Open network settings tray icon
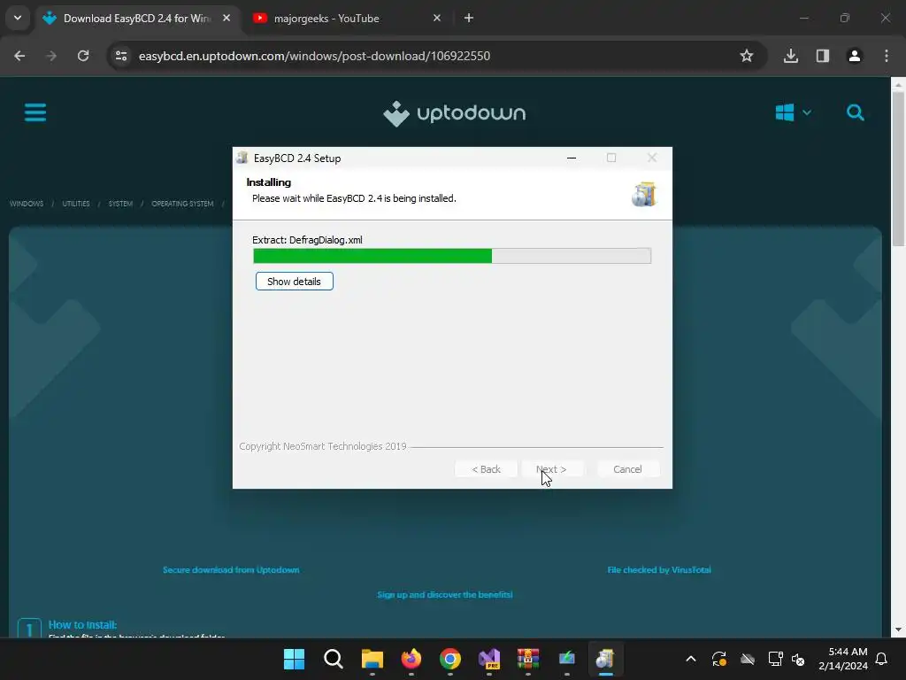Viewport: 906px width, 680px height. [775, 659]
